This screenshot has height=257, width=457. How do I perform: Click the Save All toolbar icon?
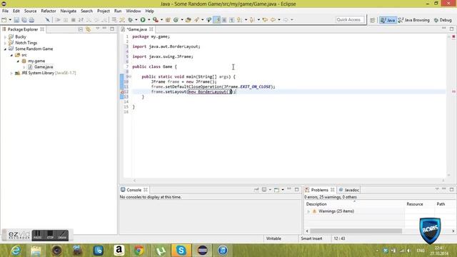[24, 20]
